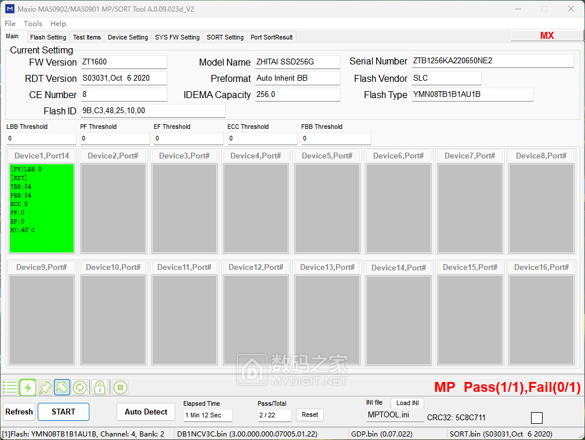
Task: Click the Flash Type field YMN08TB1B1AU1B
Action: coord(472,95)
